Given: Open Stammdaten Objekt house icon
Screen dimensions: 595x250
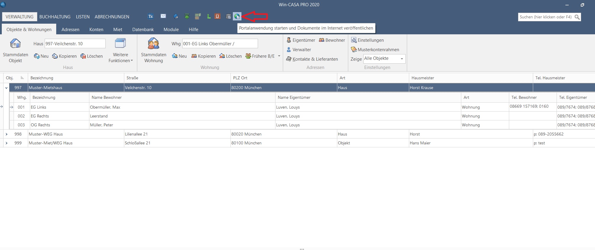Looking at the screenshot, I should click(x=15, y=44).
